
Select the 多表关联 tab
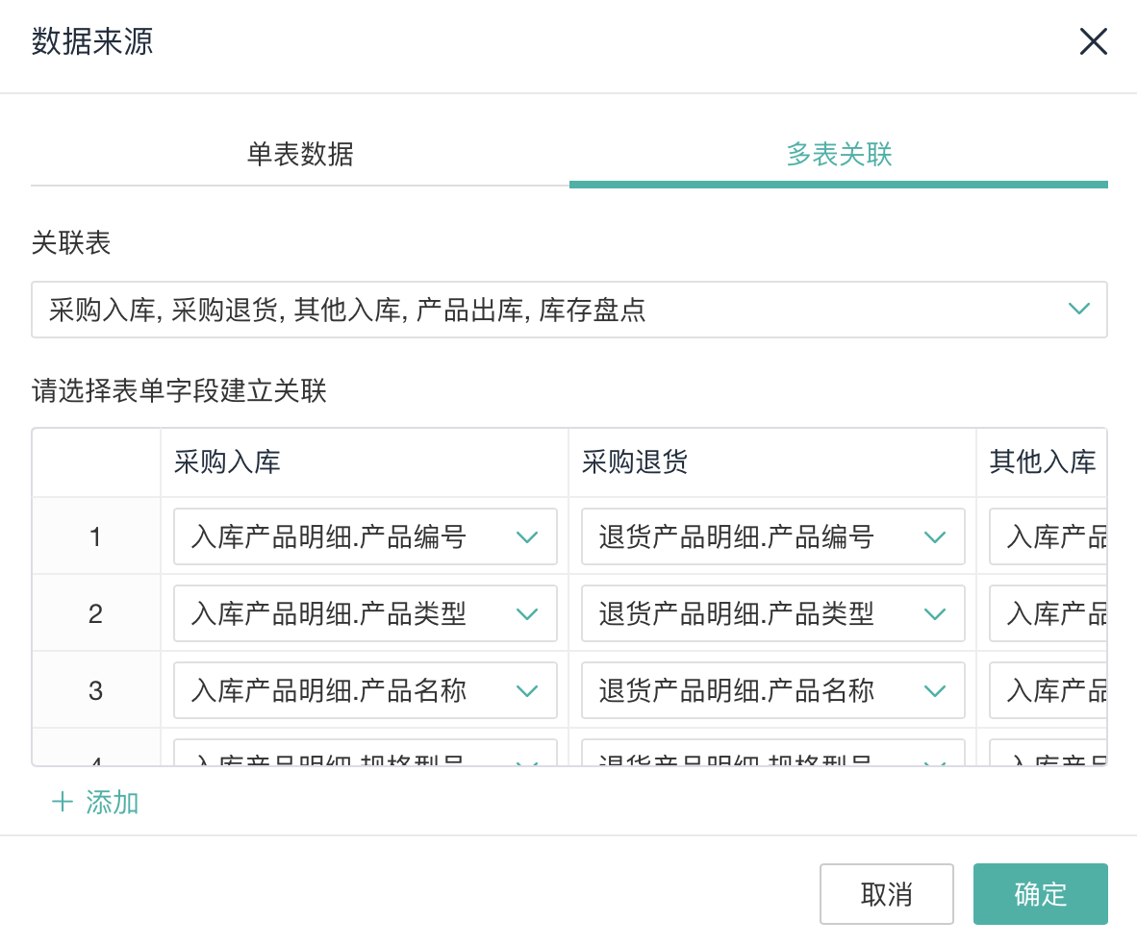[839, 154]
